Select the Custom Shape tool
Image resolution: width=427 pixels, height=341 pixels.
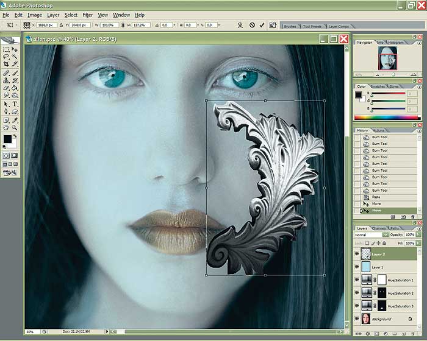coord(15,111)
